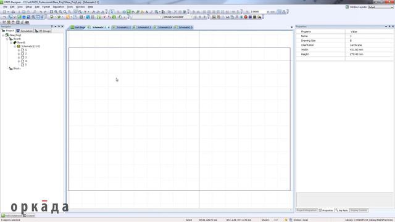Screen dimensions: 395x222
Task: Click the green component icon in second toolbar
Action: pos(19,17)
